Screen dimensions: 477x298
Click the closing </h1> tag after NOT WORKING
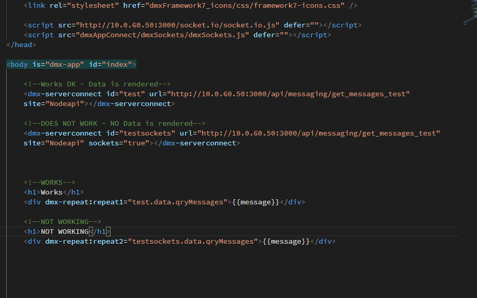[x=99, y=232]
